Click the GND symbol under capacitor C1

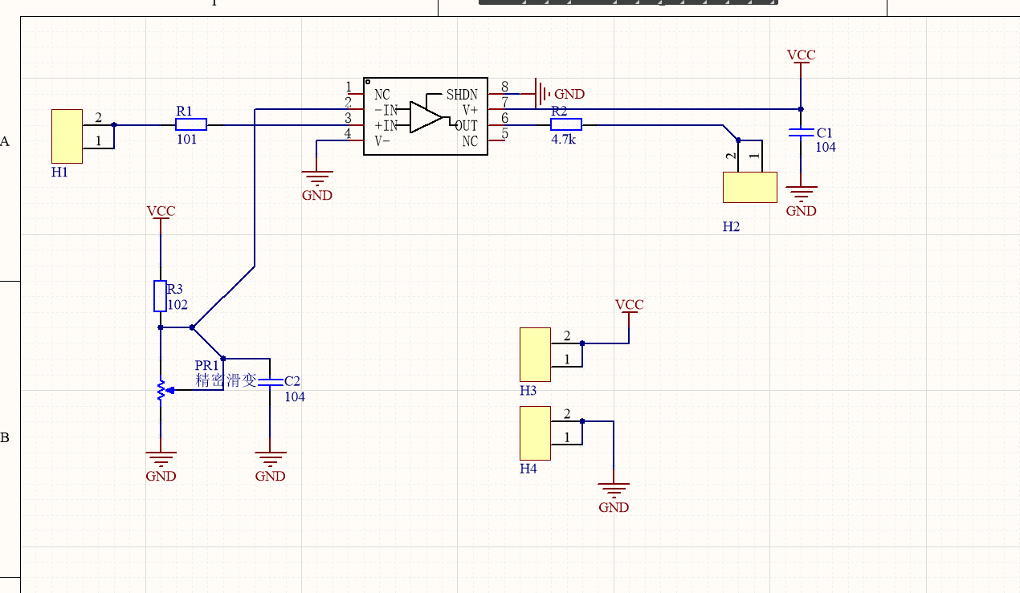801,195
